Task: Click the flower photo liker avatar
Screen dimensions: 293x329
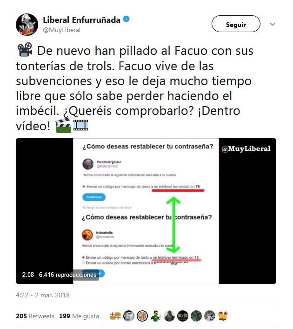Action: [x=196, y=316]
